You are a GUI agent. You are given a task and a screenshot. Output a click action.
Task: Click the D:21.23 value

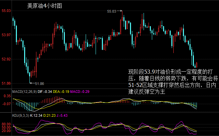[x=49, y=115]
